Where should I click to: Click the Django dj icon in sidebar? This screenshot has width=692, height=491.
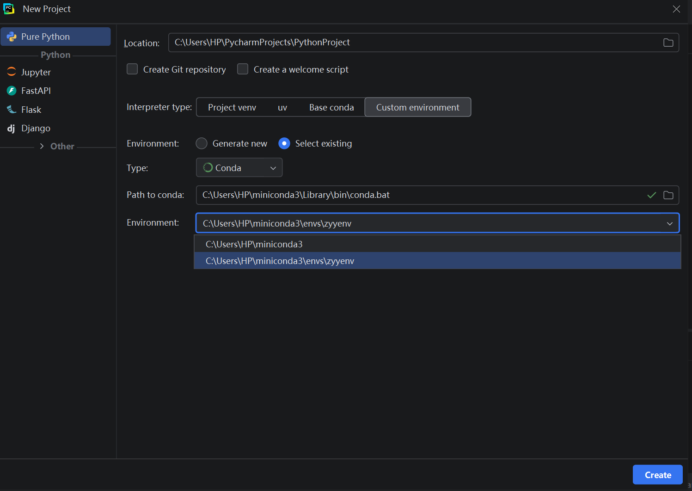tap(11, 129)
